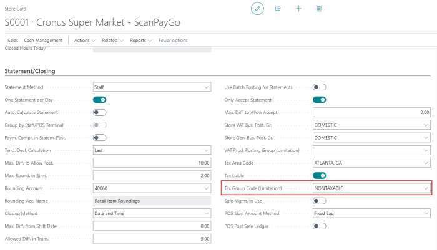The width and height of the screenshot is (437, 250).
Task: Toggle Group by Staff/POS Terminal switch
Action: pos(99,125)
